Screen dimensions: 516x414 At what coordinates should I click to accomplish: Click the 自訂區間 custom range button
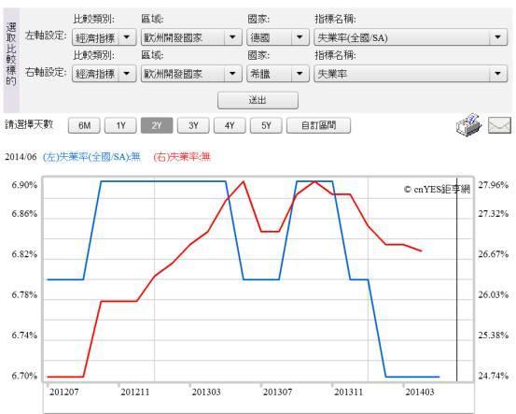pos(318,125)
